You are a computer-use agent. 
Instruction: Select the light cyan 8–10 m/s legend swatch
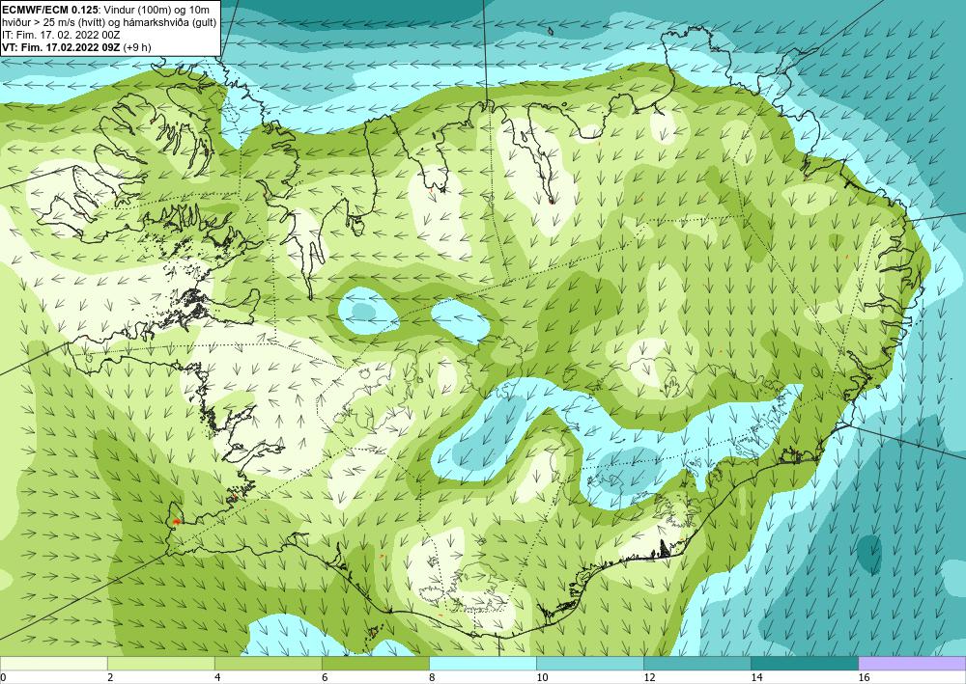click(482, 664)
